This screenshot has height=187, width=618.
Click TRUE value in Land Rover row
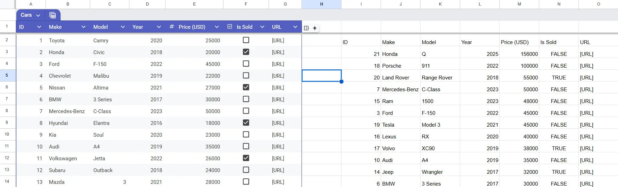tap(559, 78)
